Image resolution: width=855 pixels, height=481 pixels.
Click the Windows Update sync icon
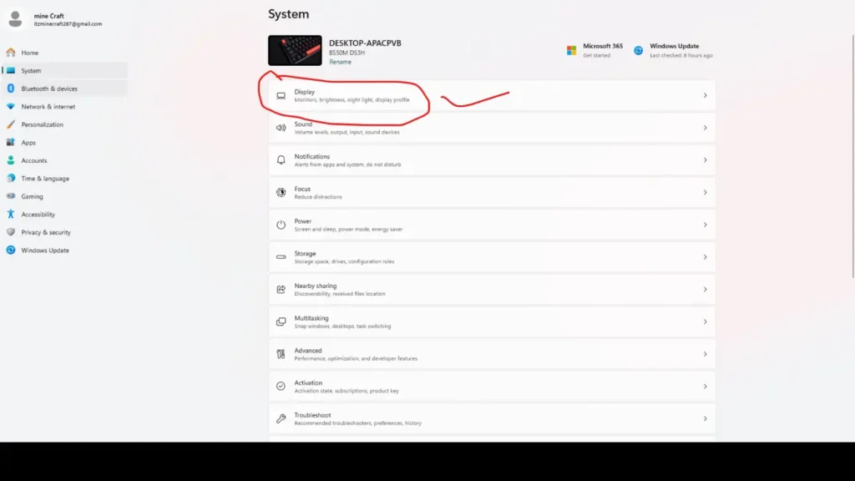click(x=638, y=48)
